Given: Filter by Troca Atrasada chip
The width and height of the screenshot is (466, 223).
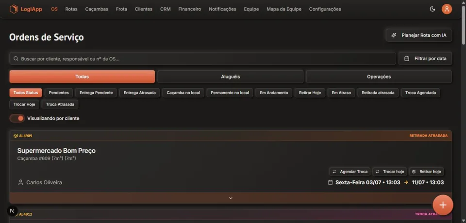Looking at the screenshot, I should coord(60,105).
